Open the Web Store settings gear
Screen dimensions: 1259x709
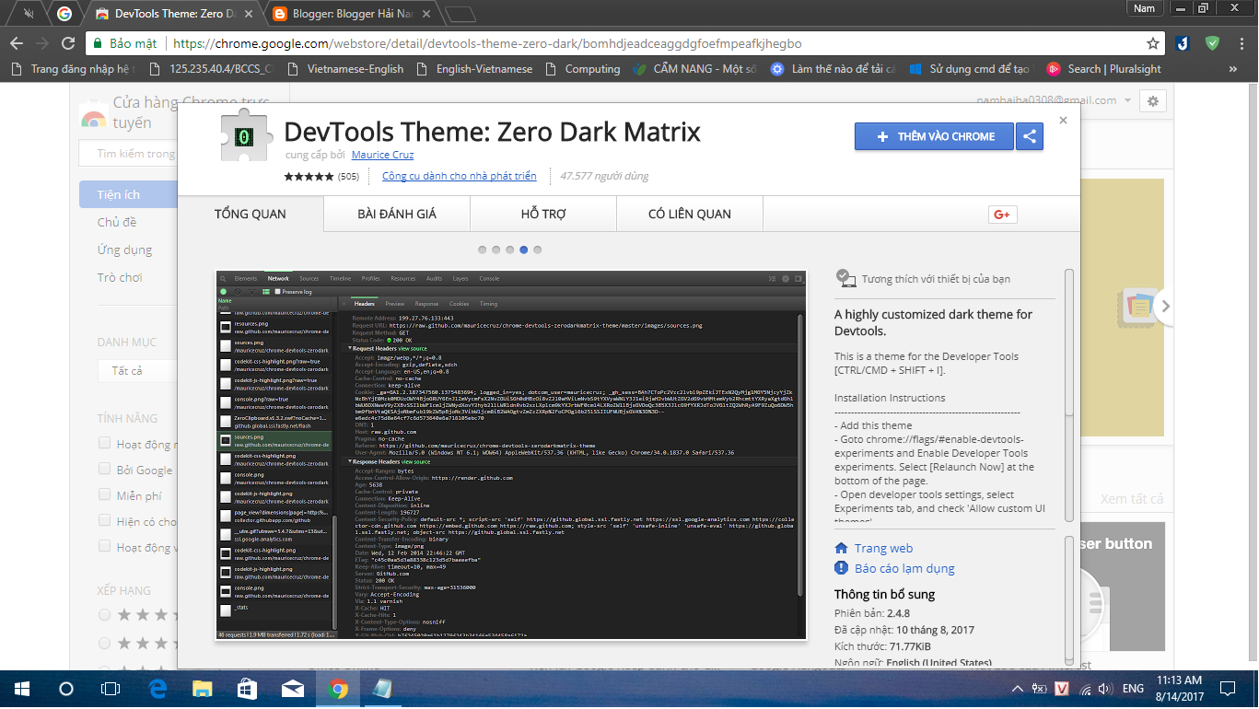click(x=1153, y=100)
